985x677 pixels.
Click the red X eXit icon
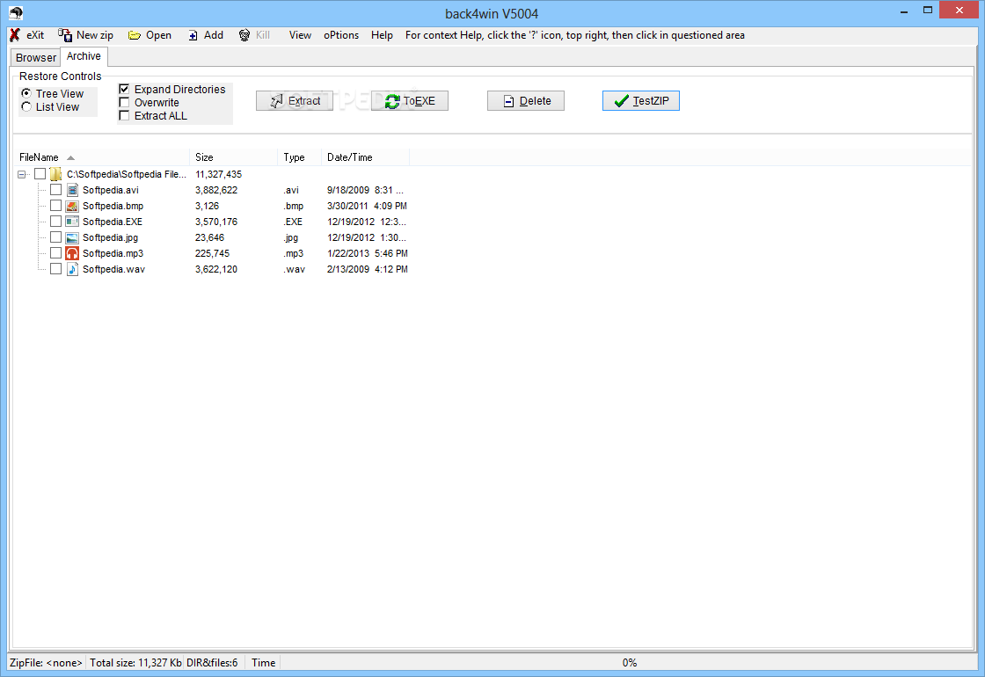[15, 35]
